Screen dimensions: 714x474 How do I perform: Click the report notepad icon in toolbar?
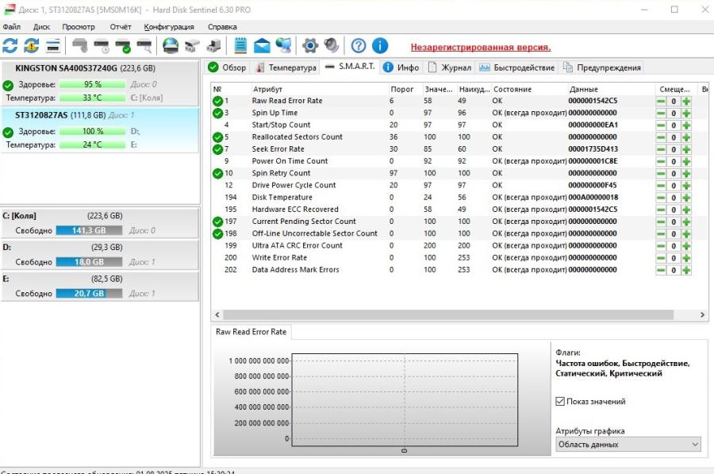(240, 45)
